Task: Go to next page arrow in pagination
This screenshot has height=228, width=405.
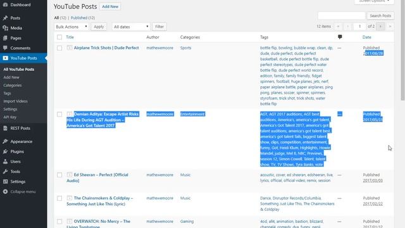Action: (380, 27)
